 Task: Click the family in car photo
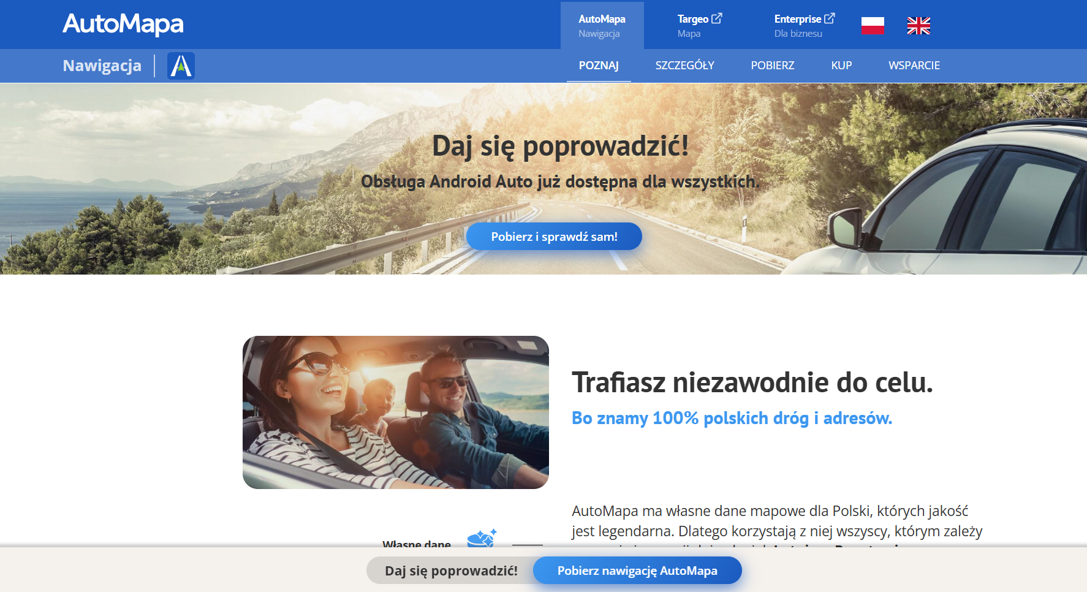(x=396, y=412)
